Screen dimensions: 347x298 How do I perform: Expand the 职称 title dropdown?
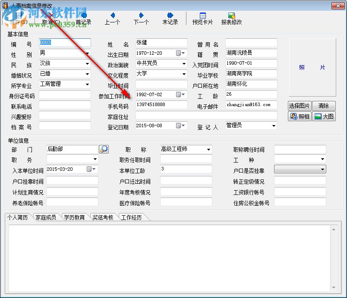[x=208, y=150]
